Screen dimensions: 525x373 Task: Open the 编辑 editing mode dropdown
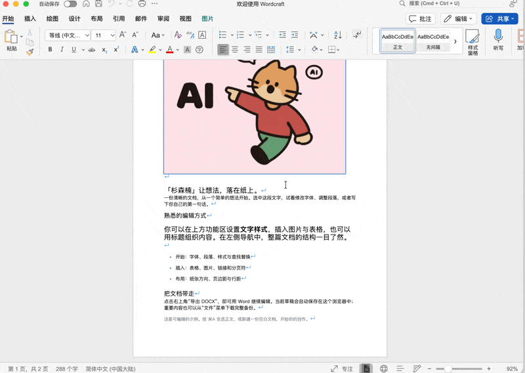point(458,19)
